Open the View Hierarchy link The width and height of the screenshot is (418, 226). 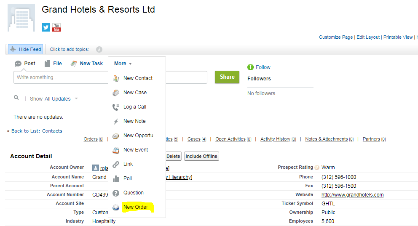click(x=179, y=177)
